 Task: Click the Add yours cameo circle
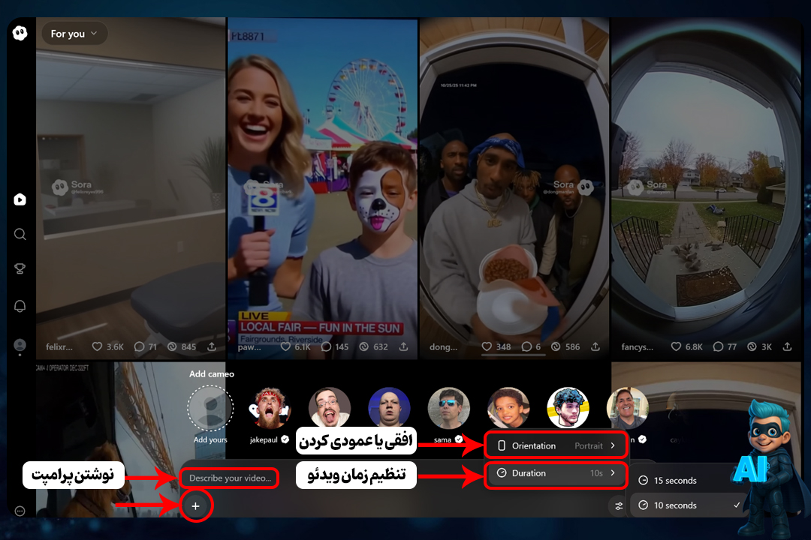210,407
